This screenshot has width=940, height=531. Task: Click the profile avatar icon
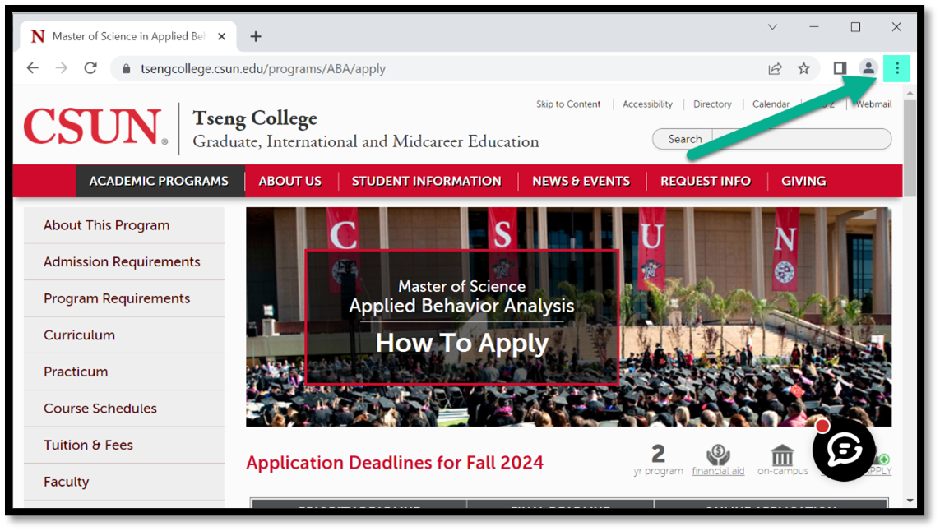[868, 68]
